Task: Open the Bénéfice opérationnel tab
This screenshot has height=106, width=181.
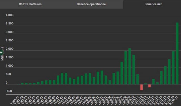Action: pyautogui.click(x=92, y=4)
